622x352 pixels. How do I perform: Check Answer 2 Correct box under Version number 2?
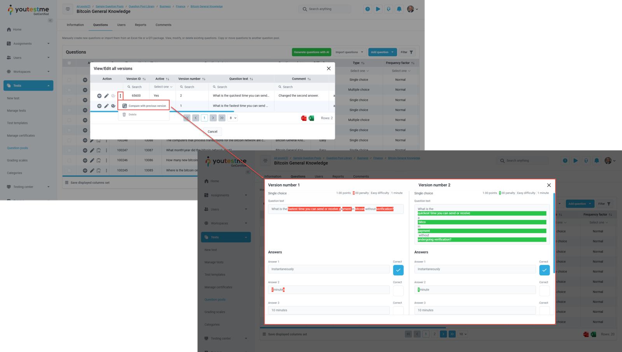(x=544, y=290)
